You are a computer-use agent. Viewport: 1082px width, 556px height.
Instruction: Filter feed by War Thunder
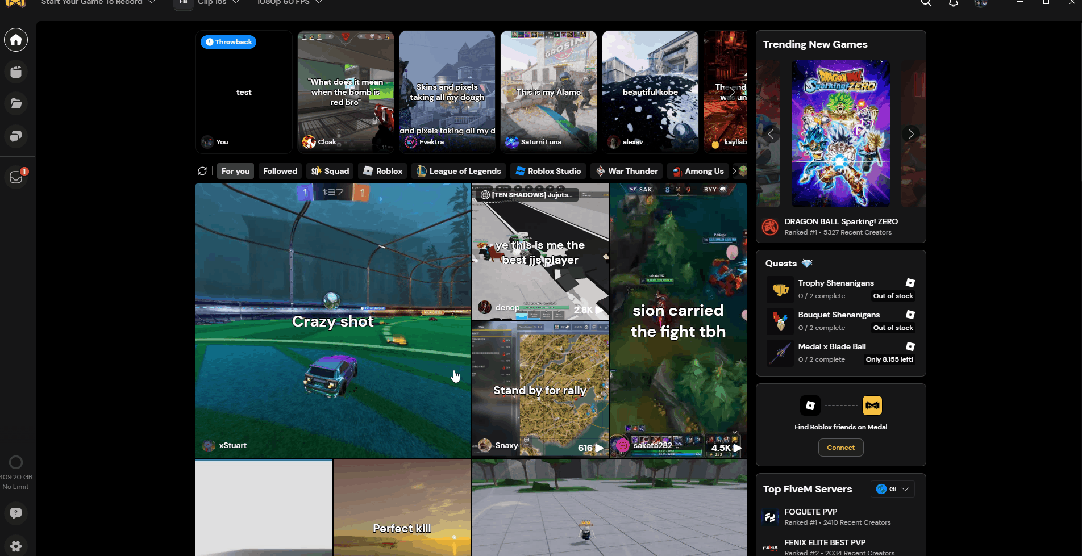point(627,171)
